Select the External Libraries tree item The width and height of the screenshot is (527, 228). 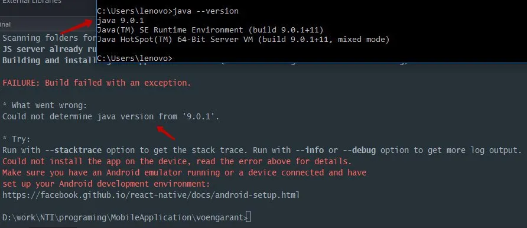coord(32,2)
